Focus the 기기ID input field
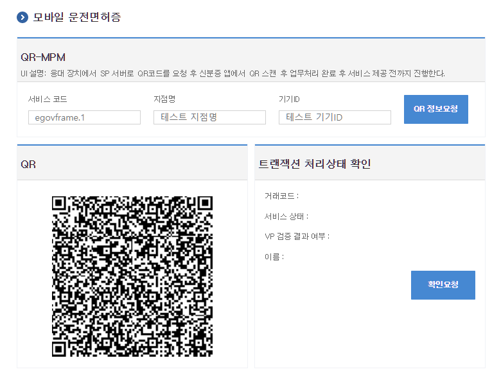This screenshot has width=501, height=383. coord(335,117)
